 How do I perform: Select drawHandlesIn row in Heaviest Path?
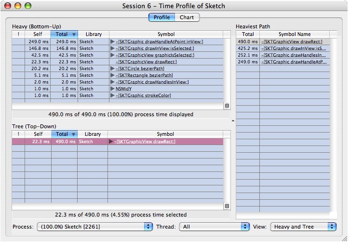click(294, 55)
